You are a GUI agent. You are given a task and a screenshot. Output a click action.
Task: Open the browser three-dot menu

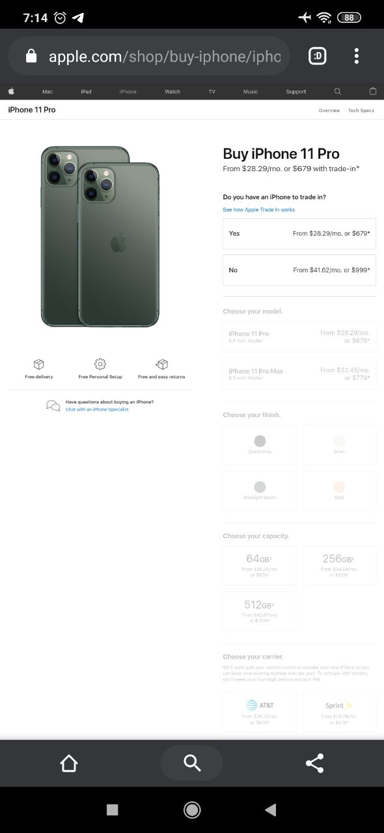357,56
